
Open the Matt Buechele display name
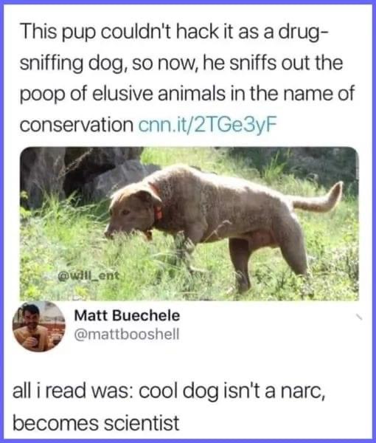127,315
